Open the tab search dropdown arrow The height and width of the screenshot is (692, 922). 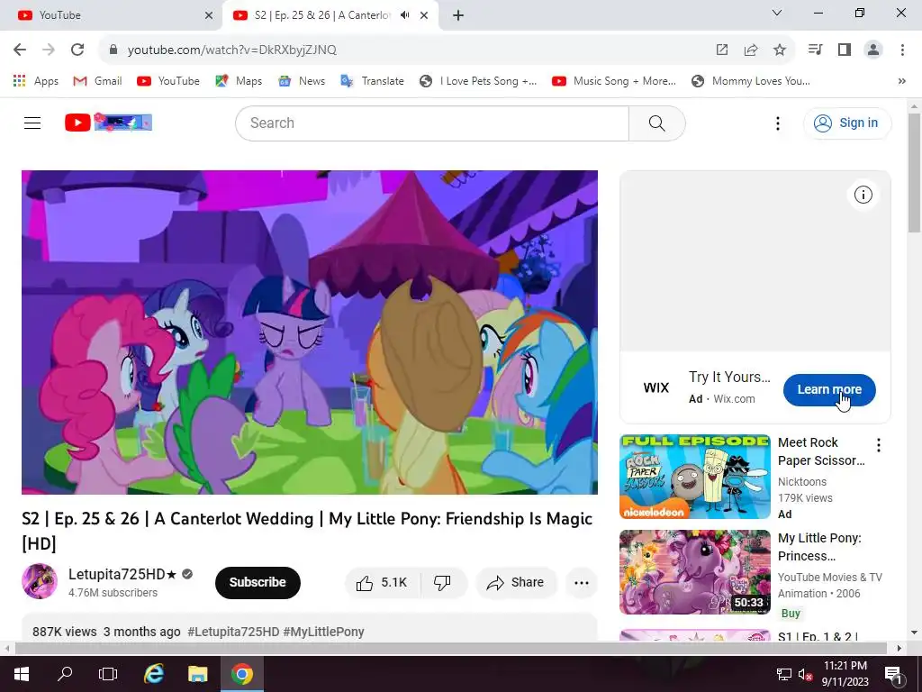[777, 13]
